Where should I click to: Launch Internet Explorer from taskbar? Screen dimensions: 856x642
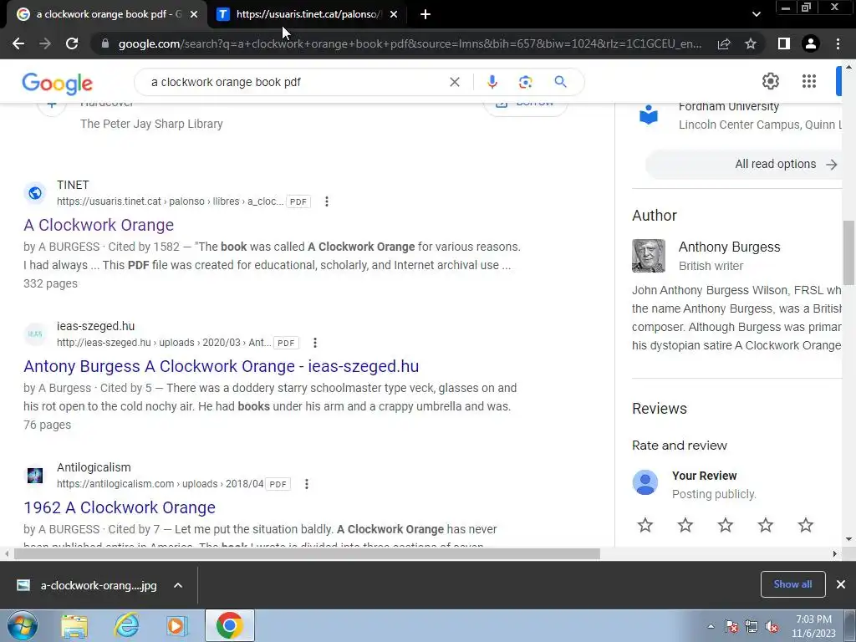click(x=126, y=625)
